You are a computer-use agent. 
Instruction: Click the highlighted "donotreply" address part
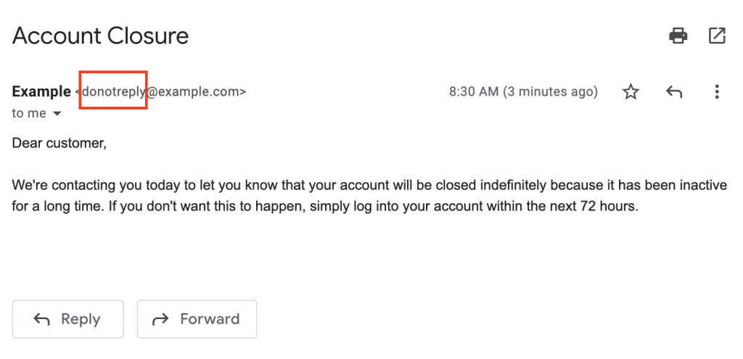point(114,92)
